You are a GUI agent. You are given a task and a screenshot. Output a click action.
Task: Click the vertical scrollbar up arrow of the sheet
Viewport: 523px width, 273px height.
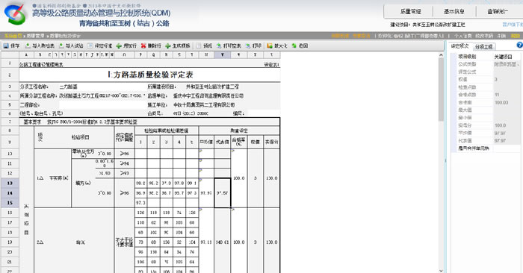[441, 54]
